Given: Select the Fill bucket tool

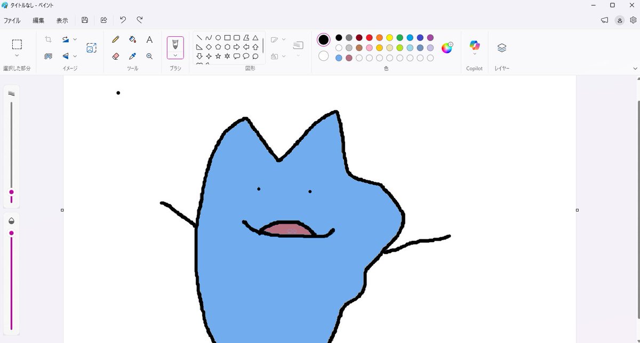Looking at the screenshot, I should (132, 39).
